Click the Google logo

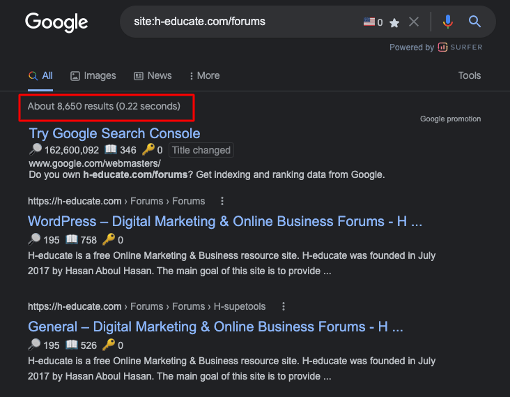(x=56, y=22)
